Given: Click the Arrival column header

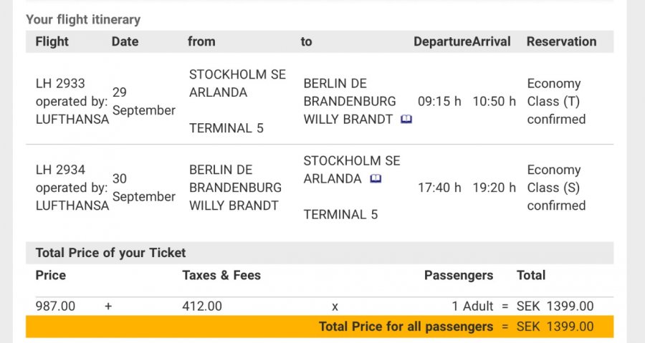Looking at the screenshot, I should tap(492, 42).
